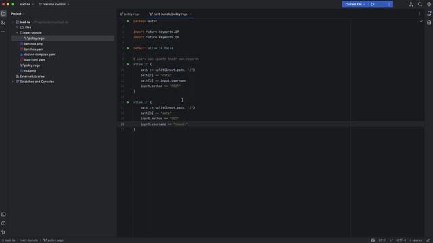Open IDE settings gear icon
The width and height of the screenshot is (433, 243).
(x=429, y=5)
